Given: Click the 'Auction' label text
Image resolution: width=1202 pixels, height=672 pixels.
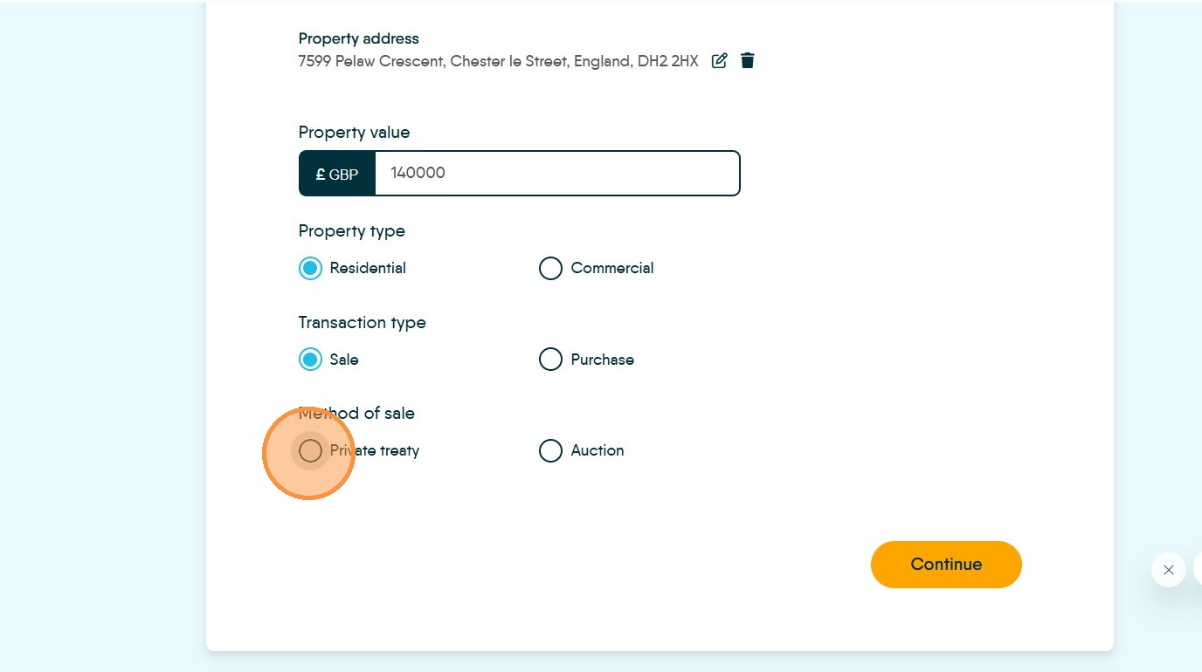Looking at the screenshot, I should point(598,450).
